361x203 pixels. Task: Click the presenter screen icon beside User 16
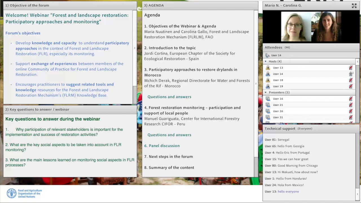click(x=268, y=99)
